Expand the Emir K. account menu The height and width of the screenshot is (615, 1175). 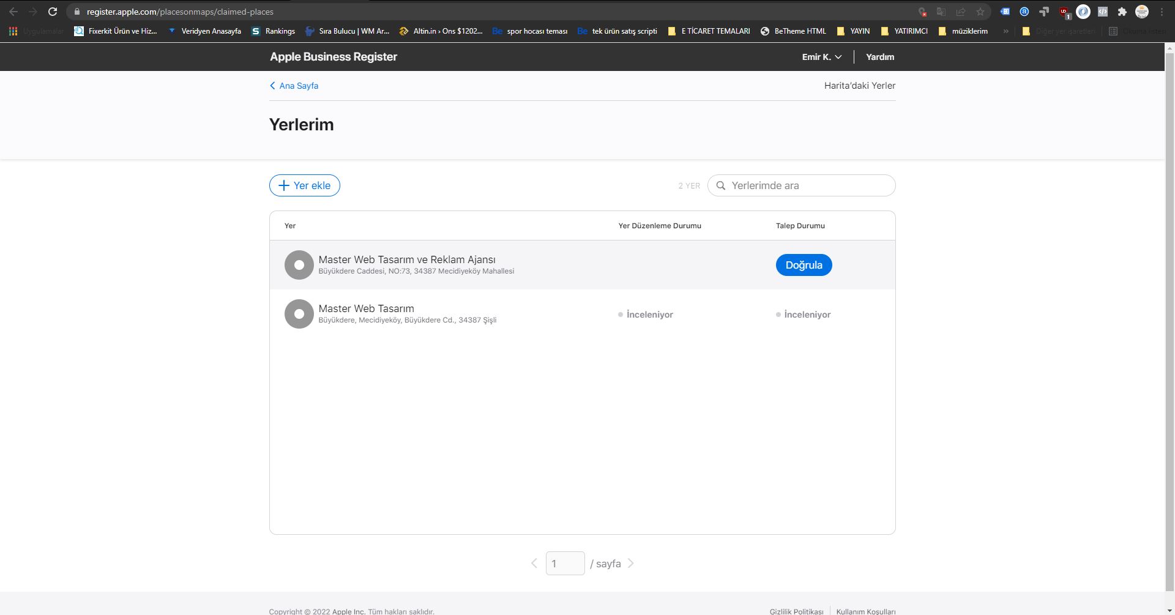(822, 57)
